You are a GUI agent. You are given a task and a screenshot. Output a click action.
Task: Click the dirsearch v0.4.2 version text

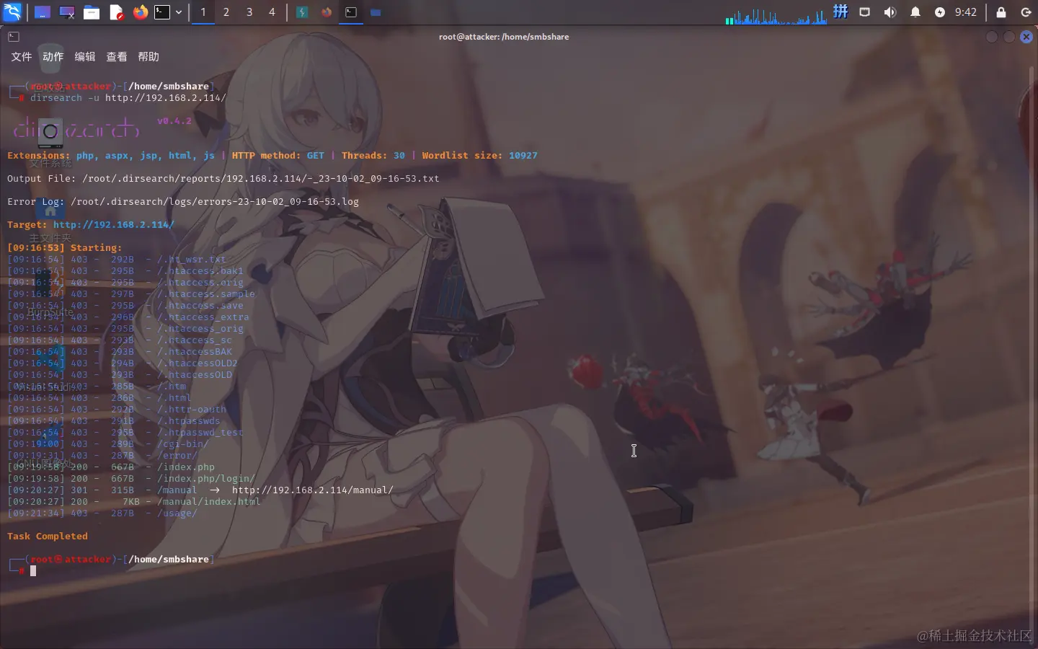174,121
